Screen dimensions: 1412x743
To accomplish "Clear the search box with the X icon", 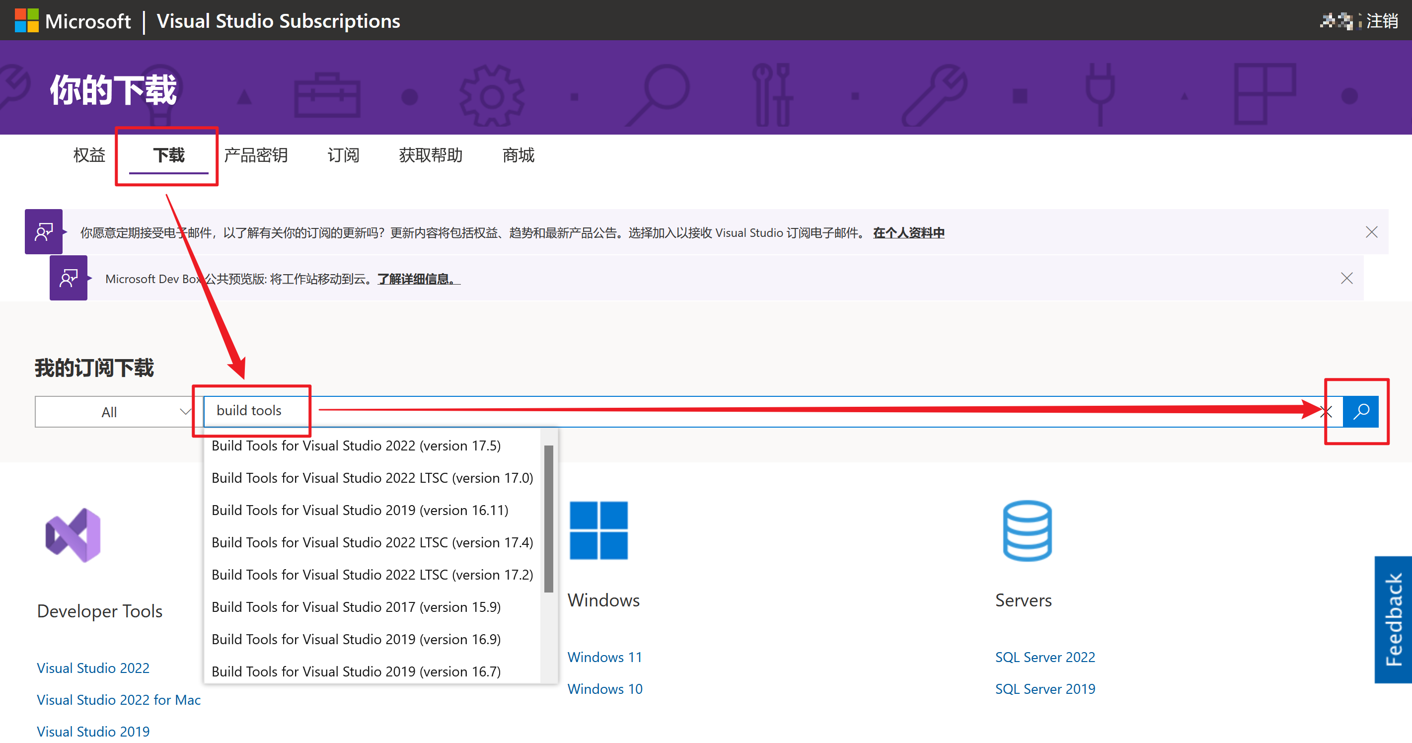I will pos(1327,412).
